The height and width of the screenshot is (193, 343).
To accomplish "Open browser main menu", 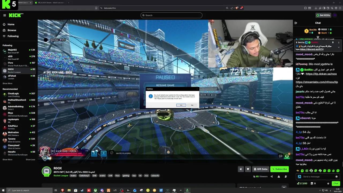I will (x=340, y=8).
